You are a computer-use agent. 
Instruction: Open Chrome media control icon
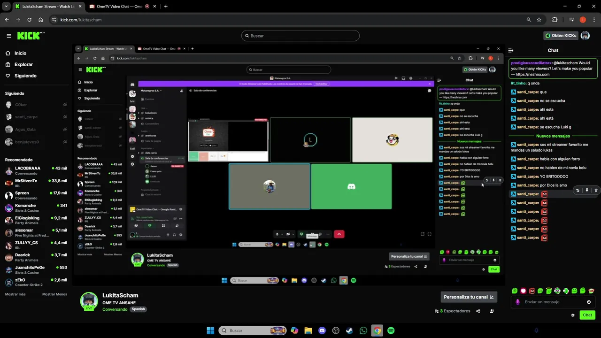click(571, 20)
